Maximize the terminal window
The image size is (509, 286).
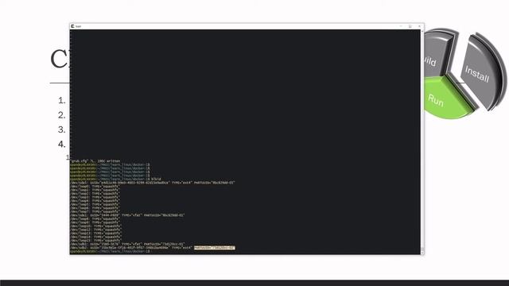click(x=410, y=26)
